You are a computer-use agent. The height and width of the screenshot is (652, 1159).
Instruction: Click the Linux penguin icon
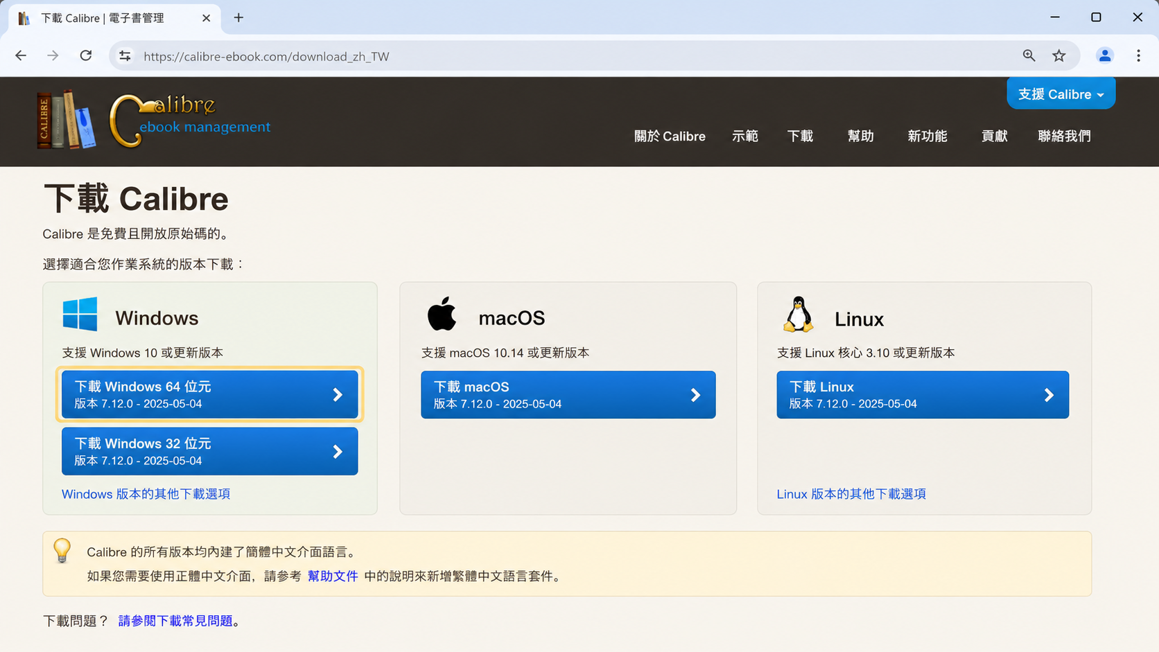798,315
